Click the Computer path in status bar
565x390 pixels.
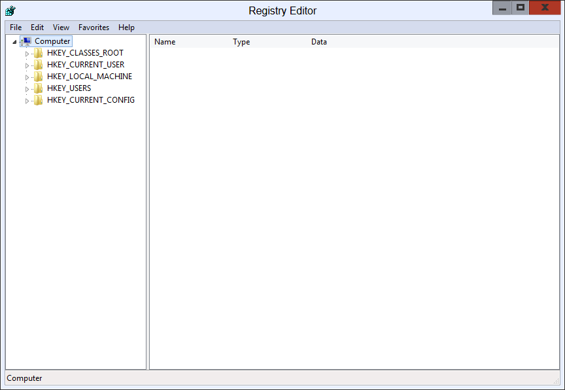tap(24, 378)
